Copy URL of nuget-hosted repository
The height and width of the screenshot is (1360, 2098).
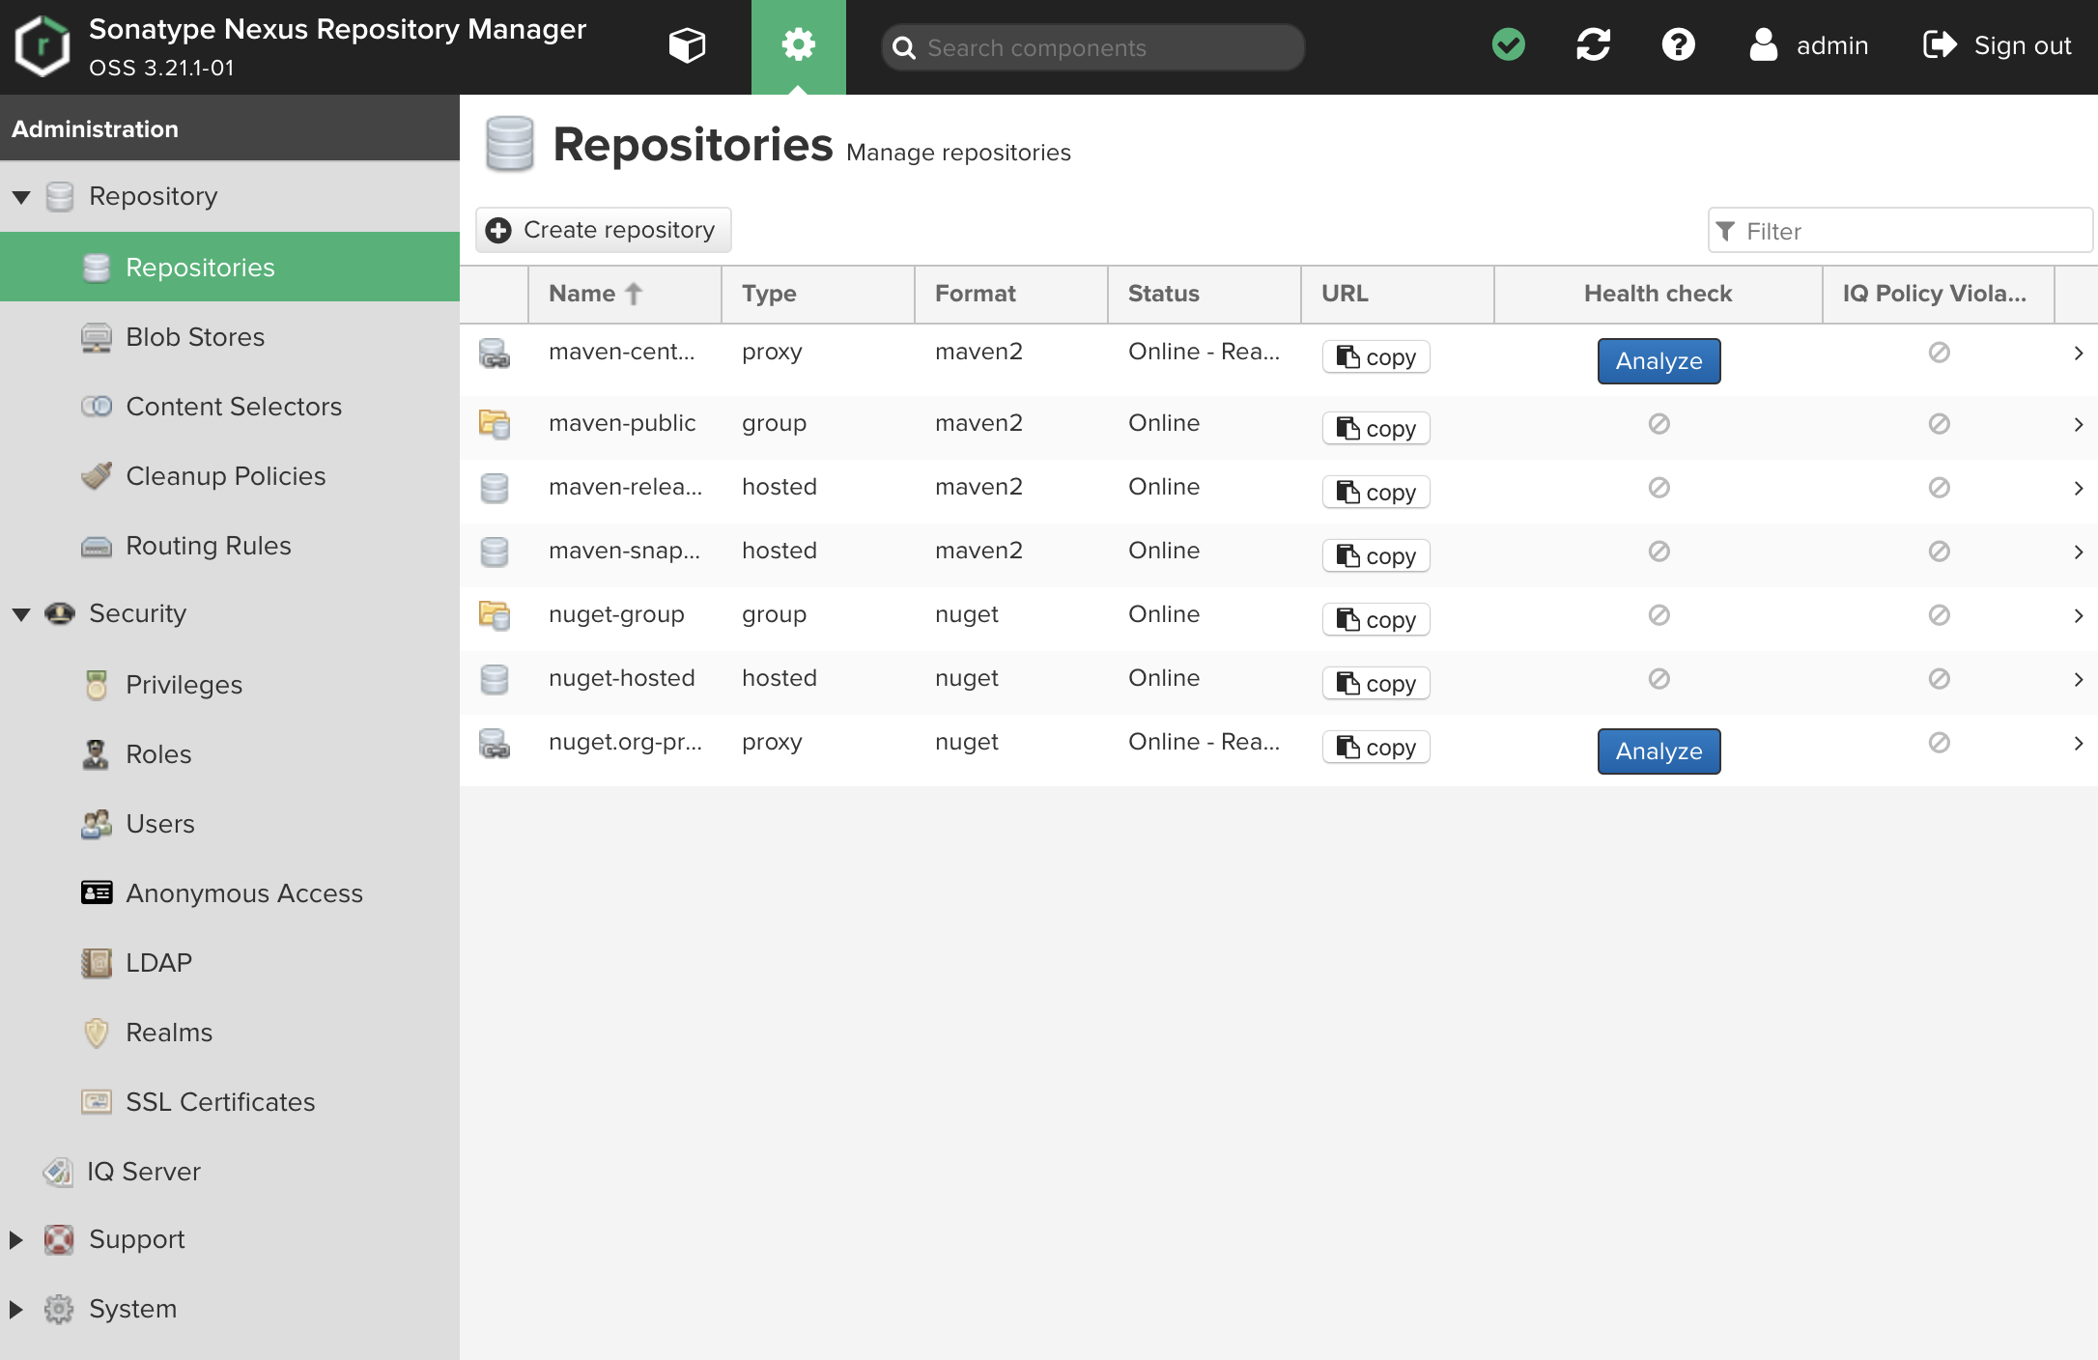(1376, 683)
